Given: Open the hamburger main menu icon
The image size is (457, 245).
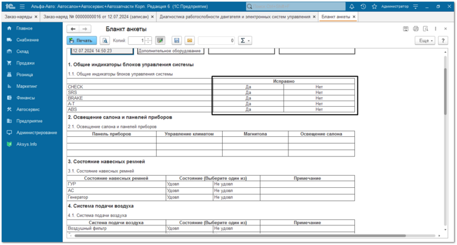Looking at the screenshot, I should click(x=22, y=6).
